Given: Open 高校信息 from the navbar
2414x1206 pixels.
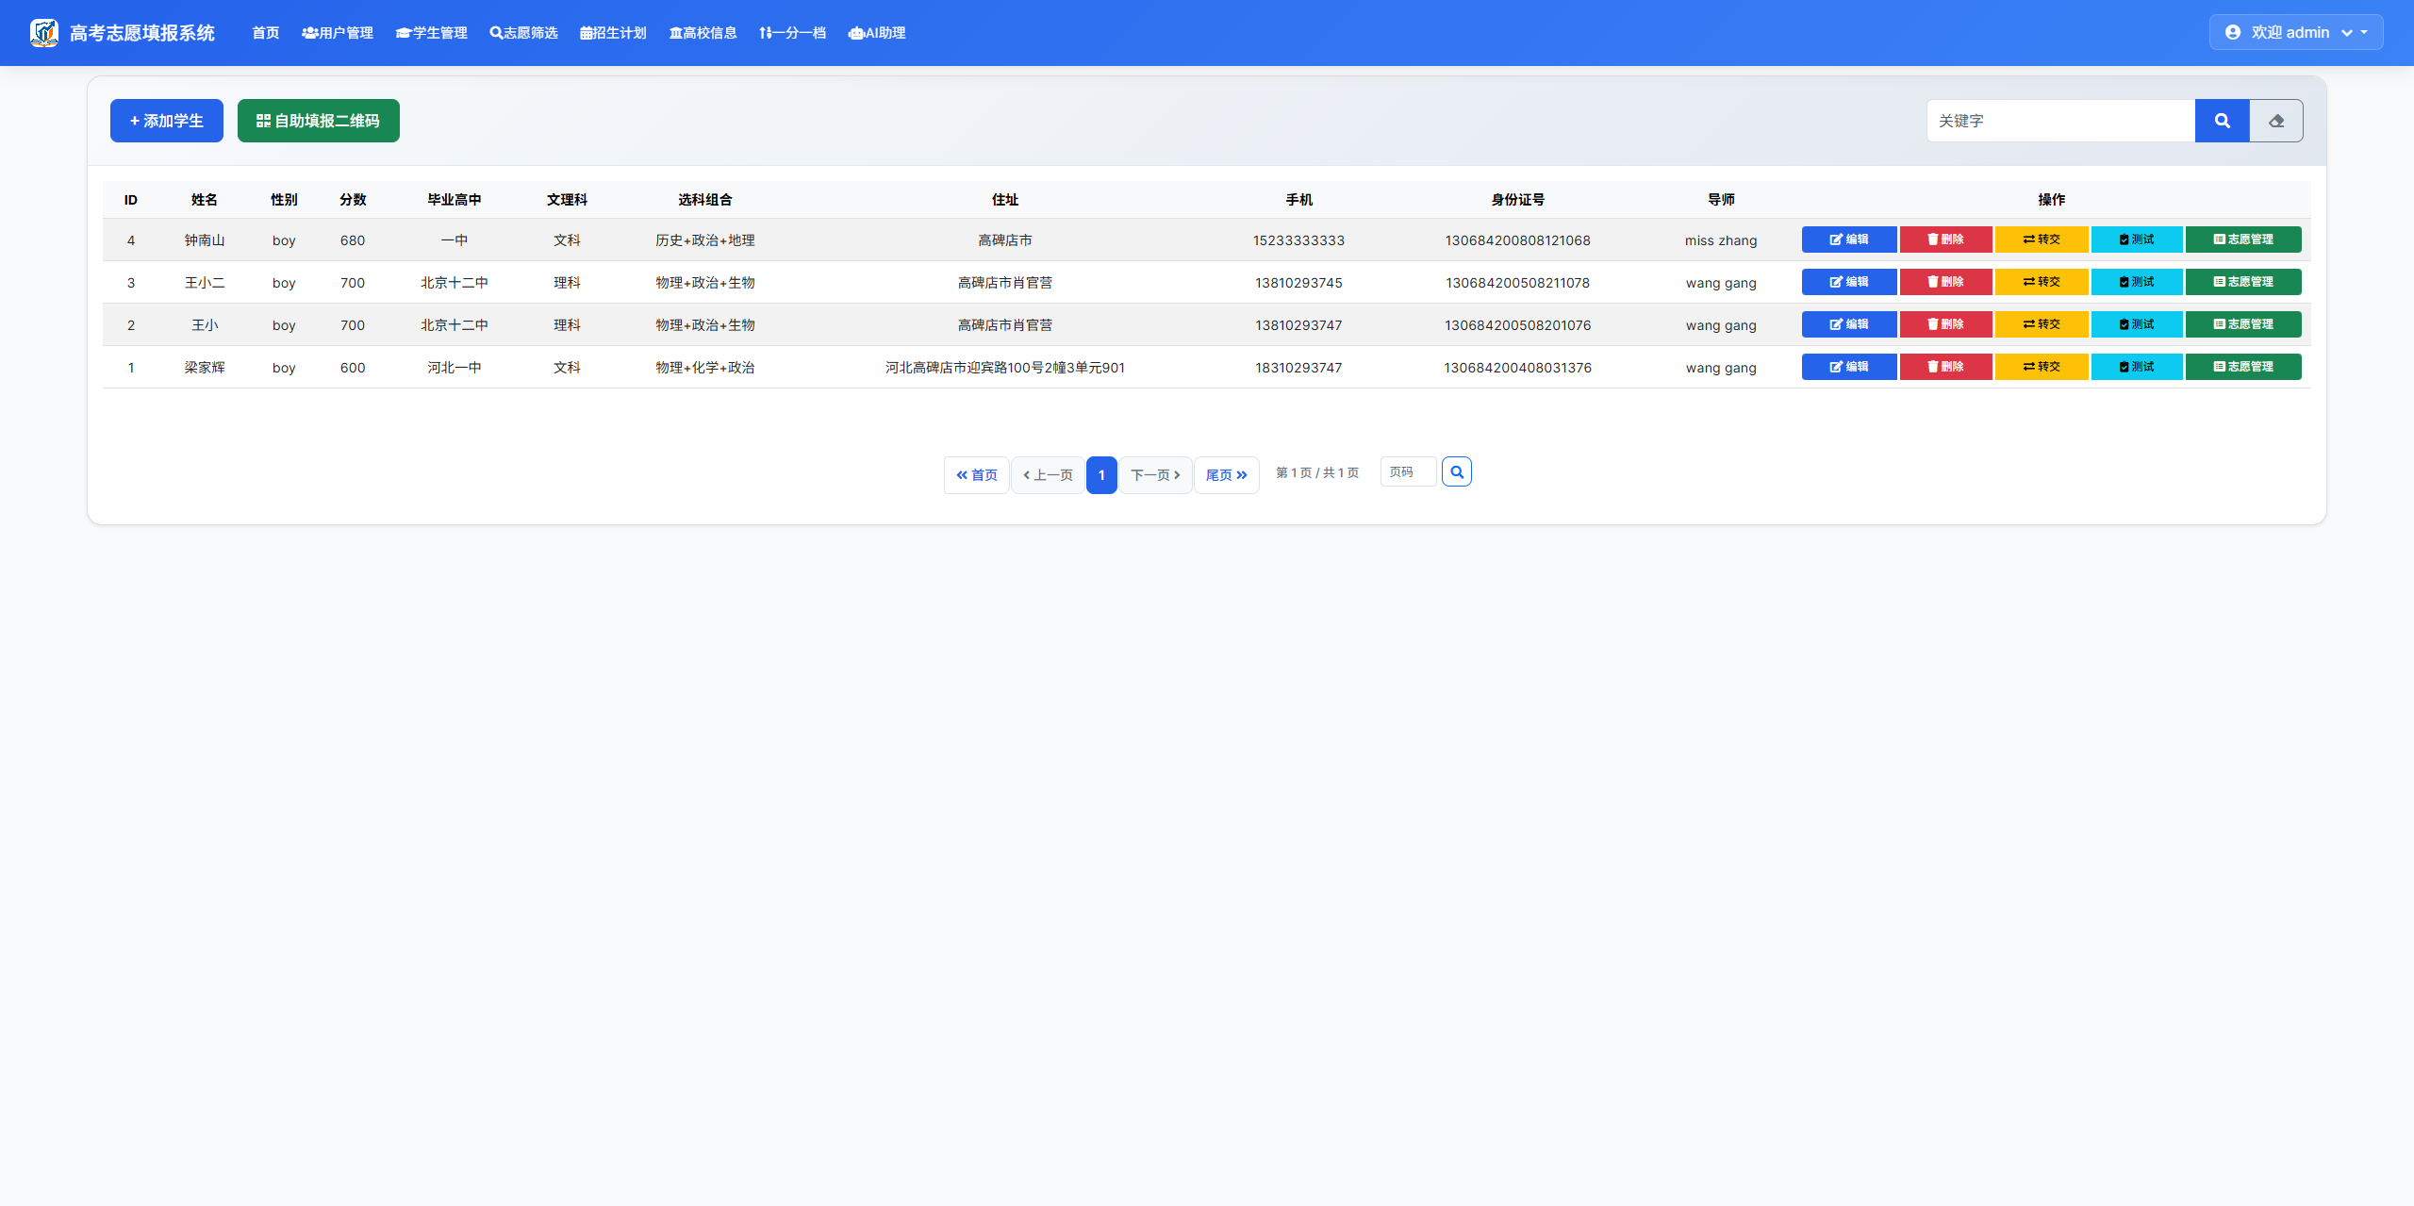Looking at the screenshot, I should click(703, 33).
